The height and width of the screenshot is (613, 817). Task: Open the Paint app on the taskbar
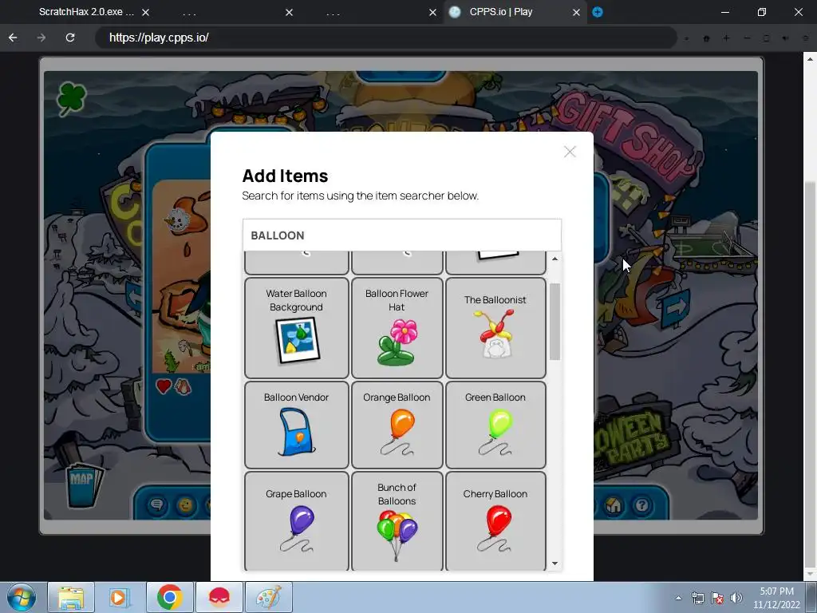(268, 597)
